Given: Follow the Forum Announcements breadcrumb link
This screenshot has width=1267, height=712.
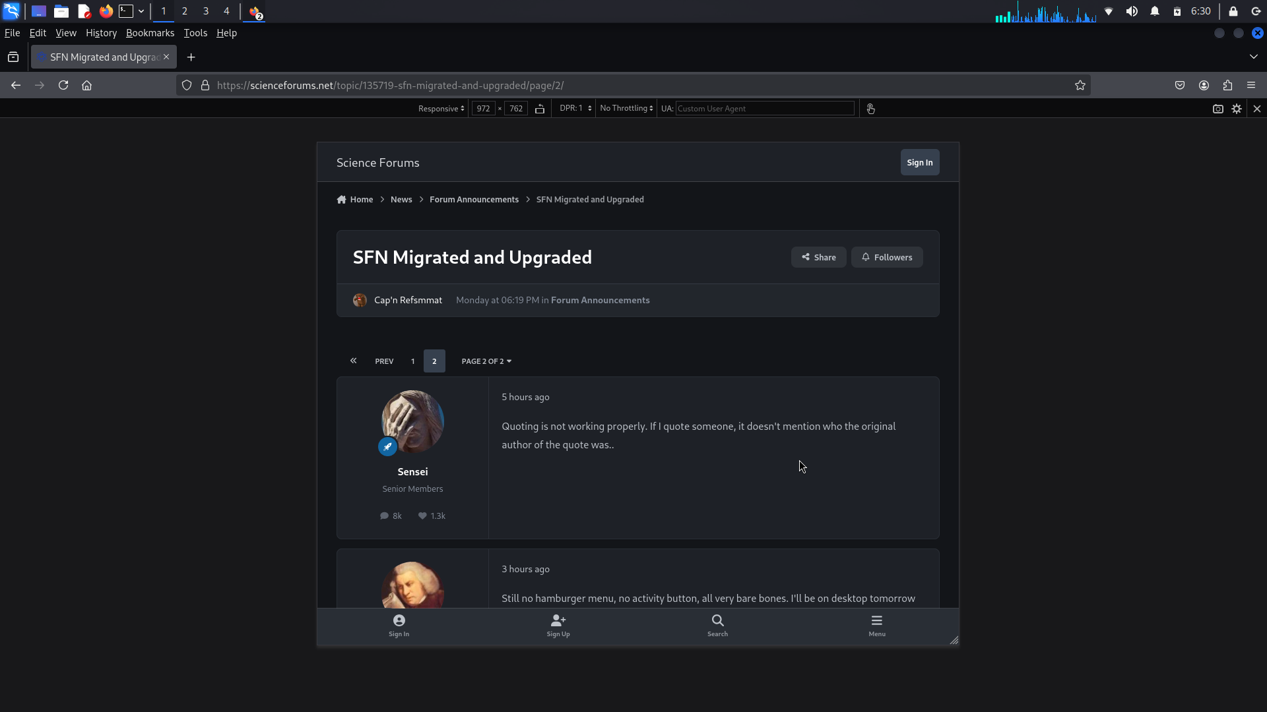Looking at the screenshot, I should coord(474,199).
